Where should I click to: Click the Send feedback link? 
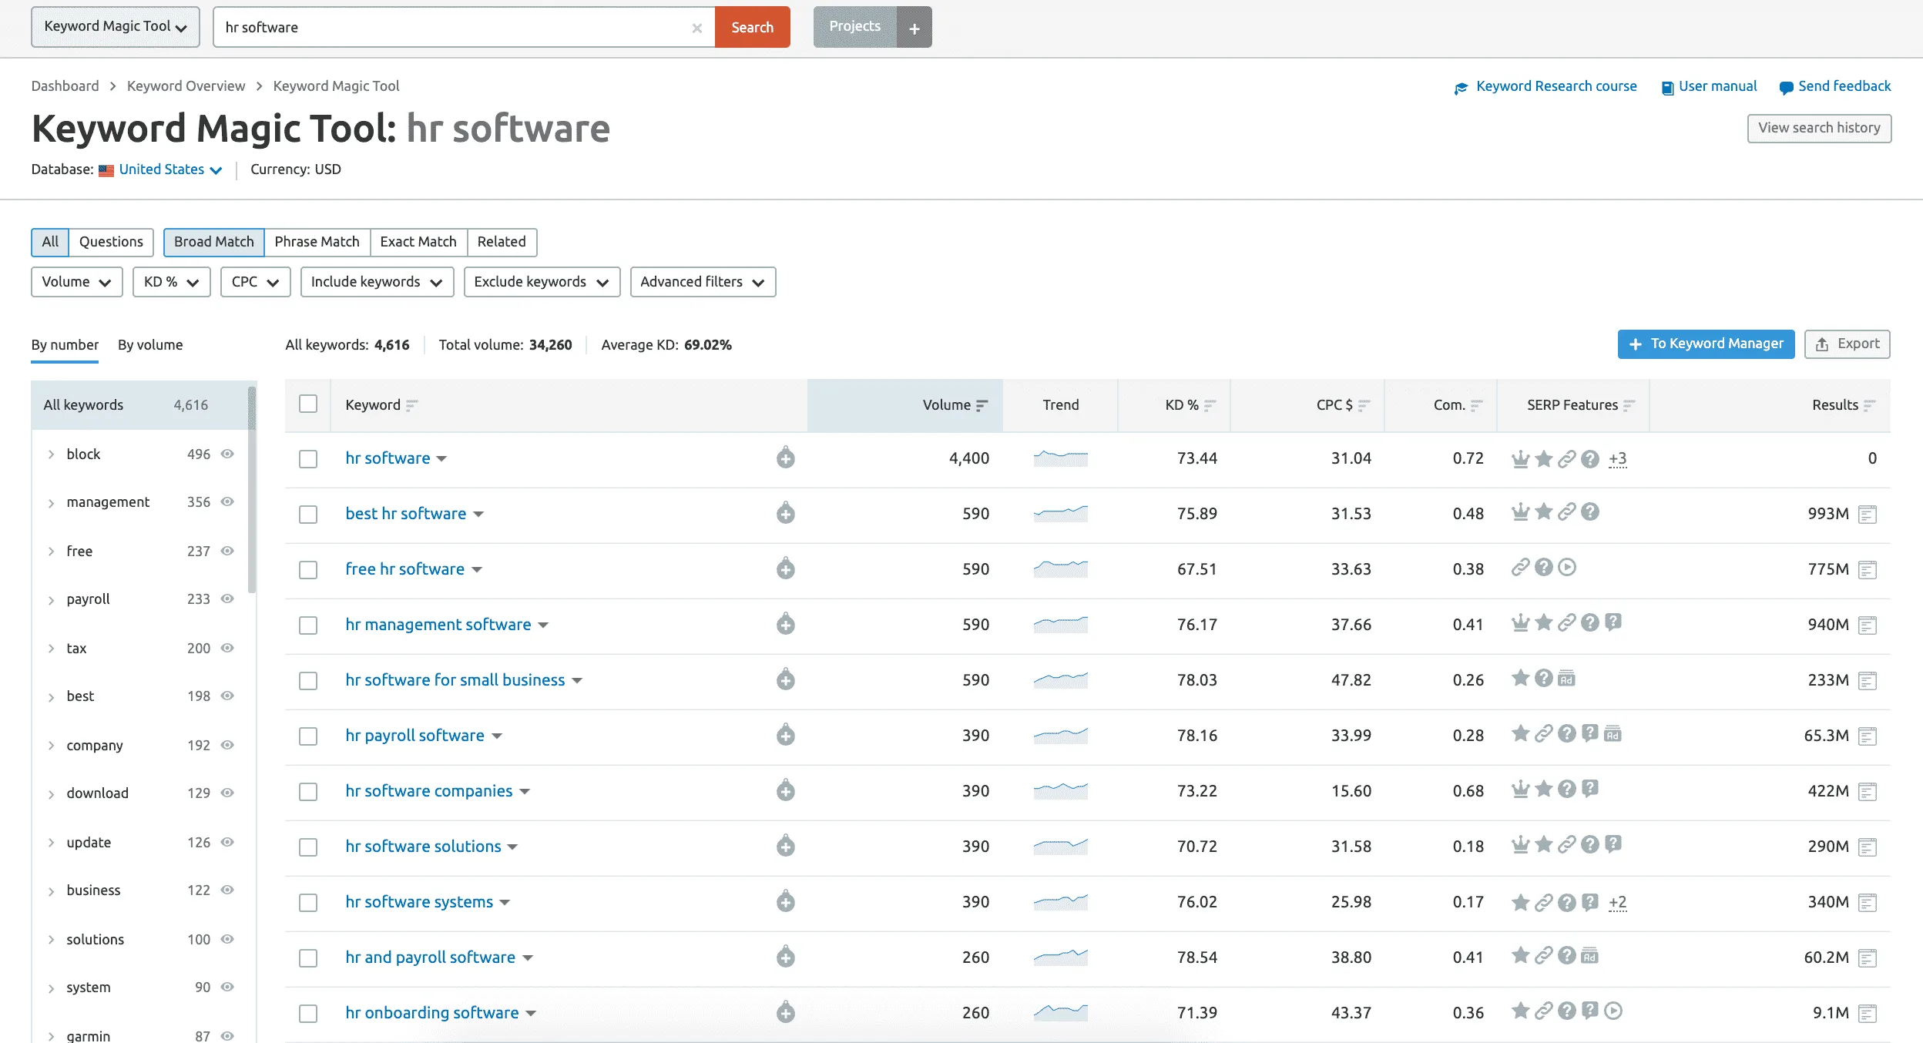point(1835,86)
